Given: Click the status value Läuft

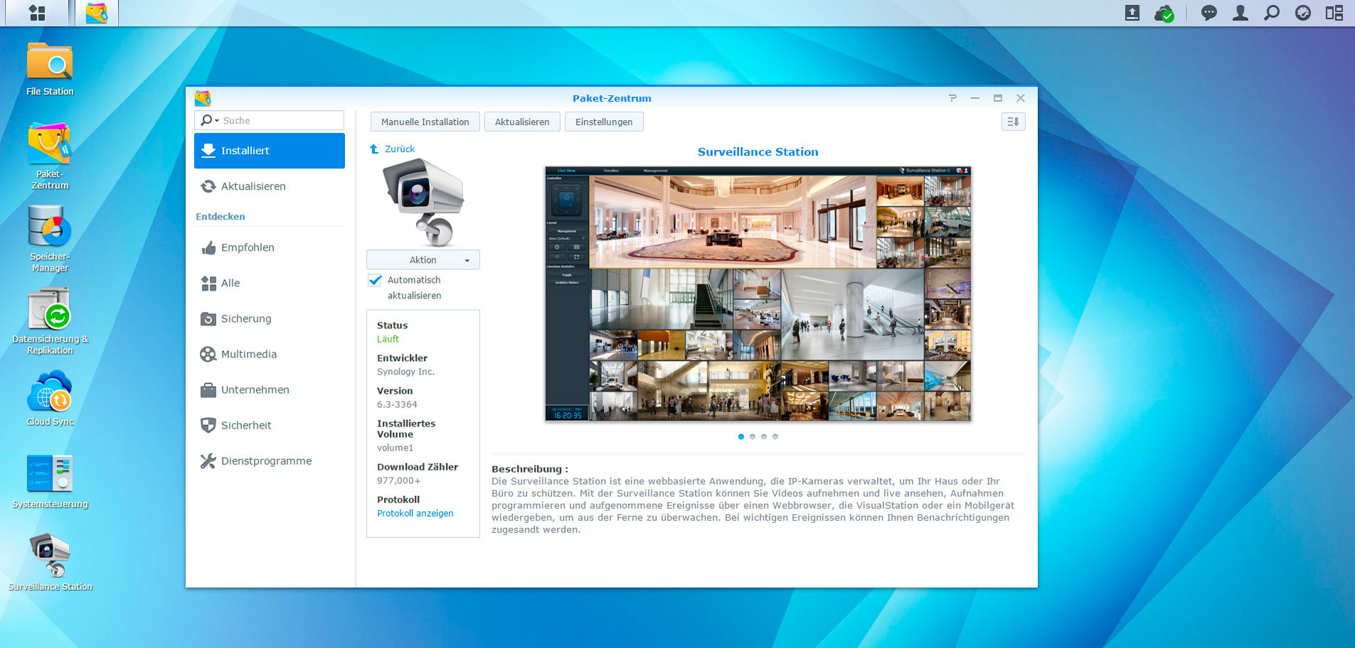Looking at the screenshot, I should click(x=388, y=339).
